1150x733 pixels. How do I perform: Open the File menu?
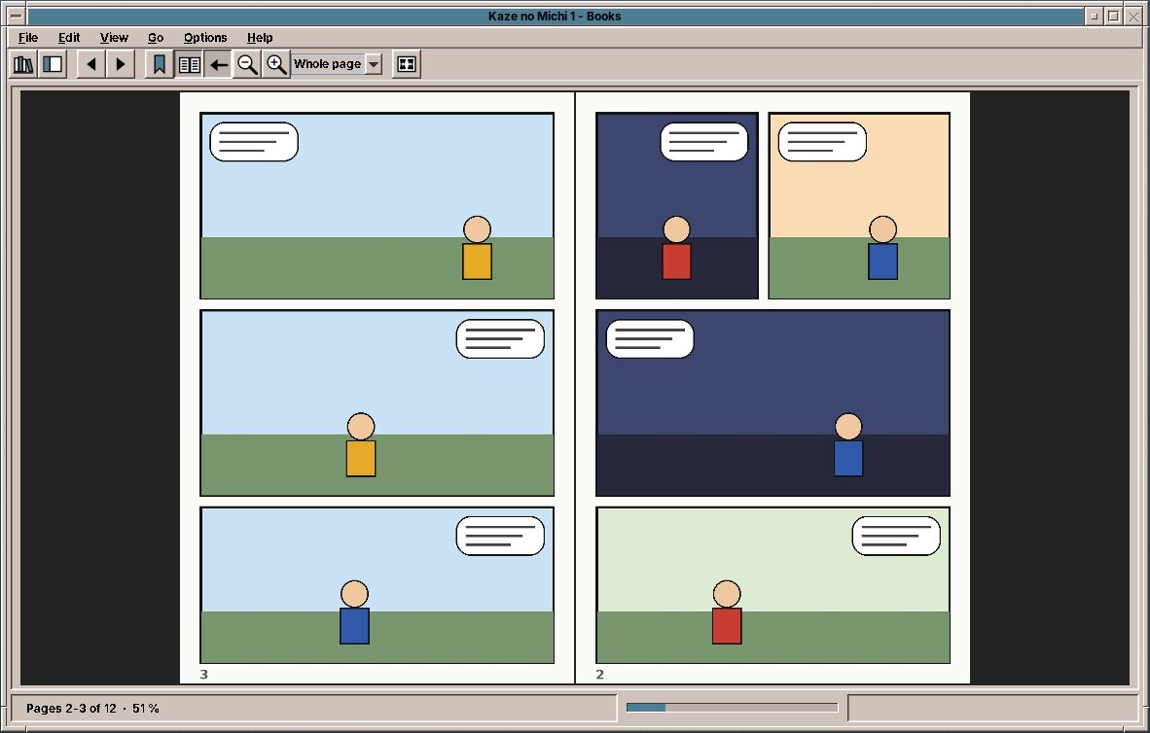click(28, 37)
